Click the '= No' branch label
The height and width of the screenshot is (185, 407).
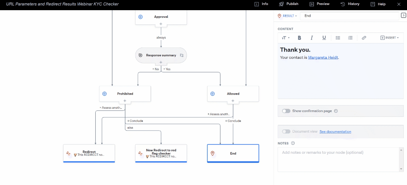156,69
